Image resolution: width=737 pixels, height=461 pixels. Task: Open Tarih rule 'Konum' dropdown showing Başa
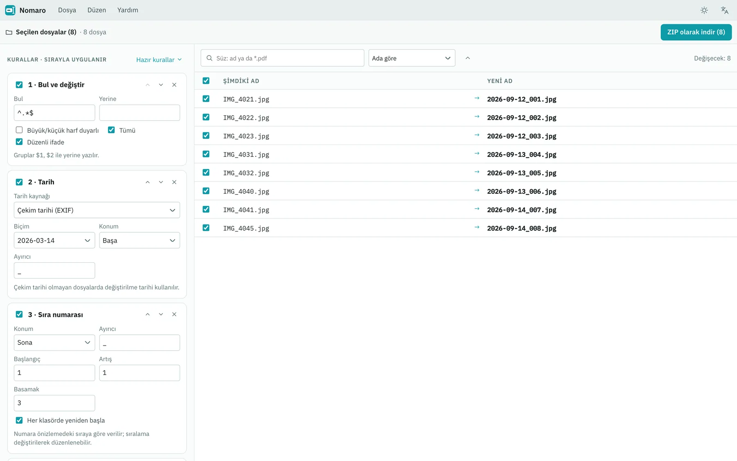(140, 241)
